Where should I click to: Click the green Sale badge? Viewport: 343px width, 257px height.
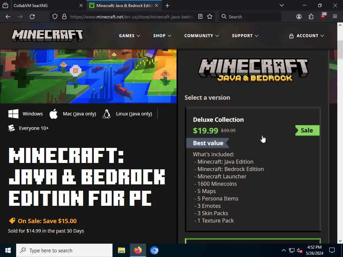pyautogui.click(x=307, y=131)
